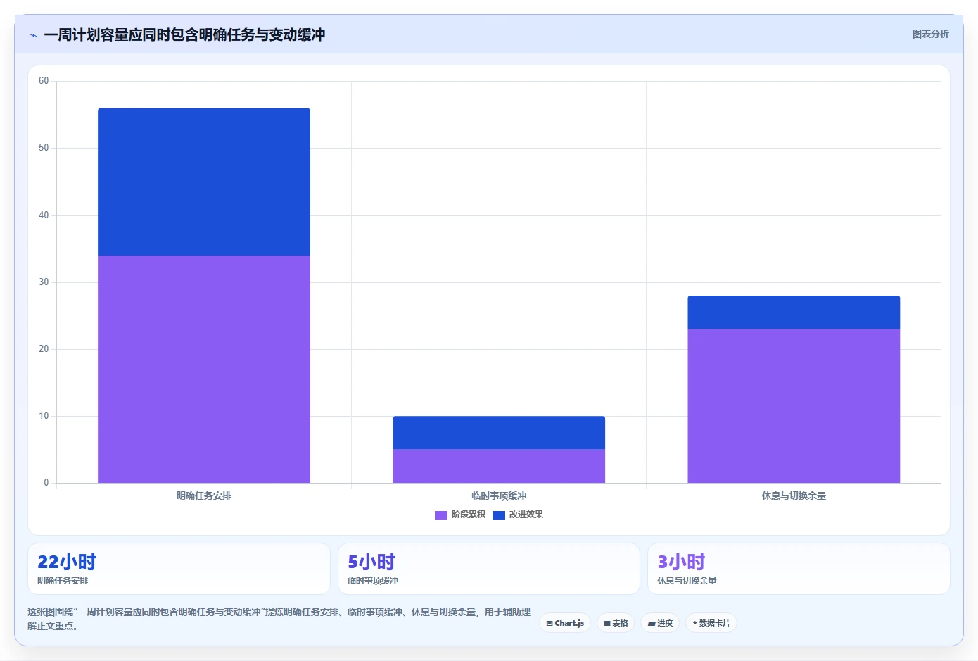Click the chart title 一周计划容量应同时包含明确任务与变动缓冲
The height and width of the screenshot is (661, 978).
[184, 35]
